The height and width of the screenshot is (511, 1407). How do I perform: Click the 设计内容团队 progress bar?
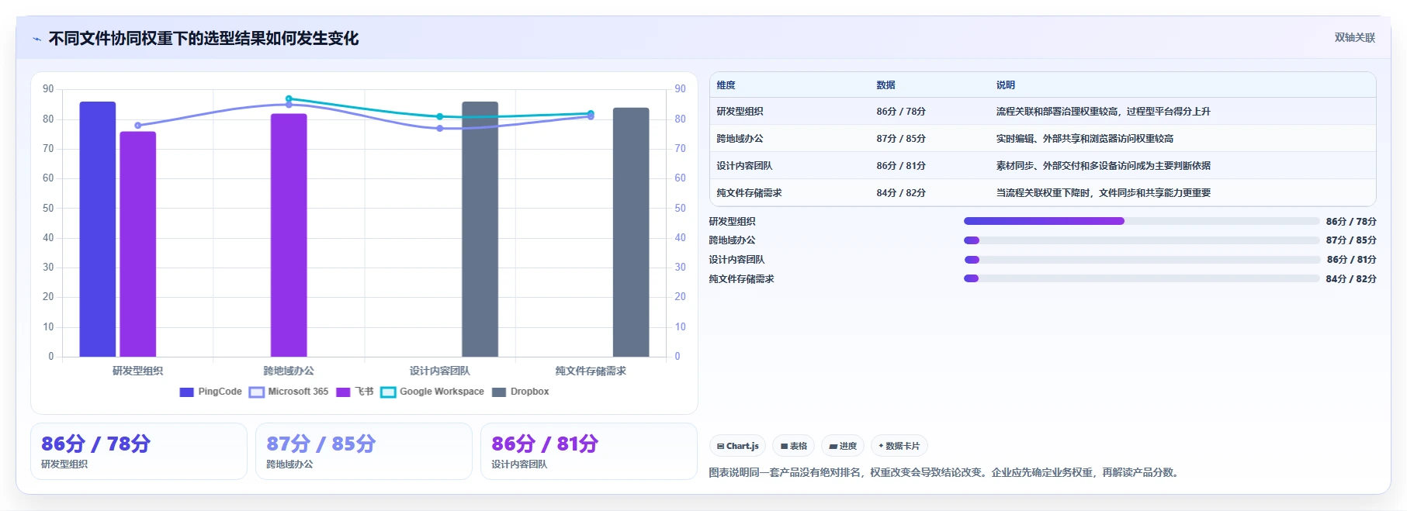click(1142, 260)
